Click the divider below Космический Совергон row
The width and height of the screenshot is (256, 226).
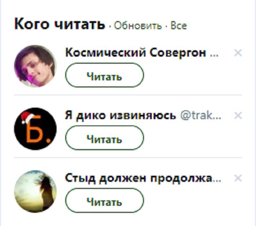tap(128, 95)
